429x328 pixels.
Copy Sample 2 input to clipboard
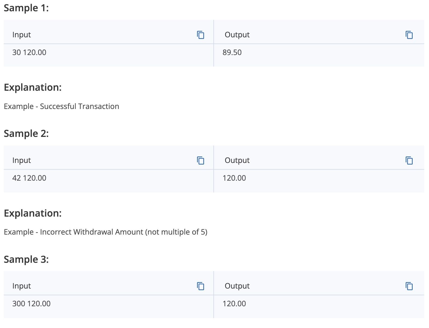pos(201,161)
